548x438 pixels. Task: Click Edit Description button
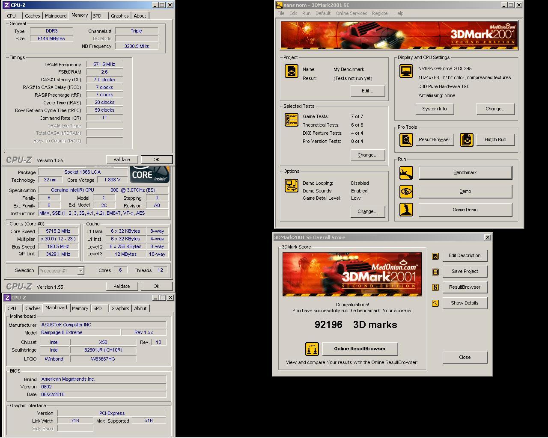(x=465, y=255)
